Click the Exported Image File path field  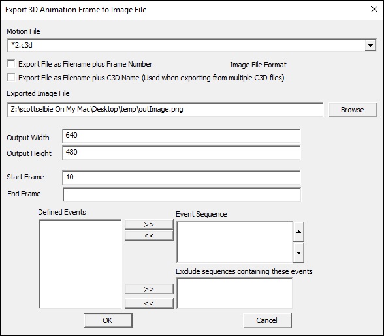165,110
